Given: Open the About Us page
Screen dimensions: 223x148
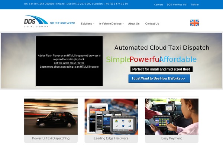Looking at the screenshot, I should (134, 24).
